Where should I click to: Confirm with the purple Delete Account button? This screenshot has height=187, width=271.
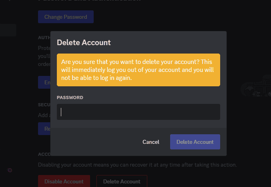[x=195, y=142]
